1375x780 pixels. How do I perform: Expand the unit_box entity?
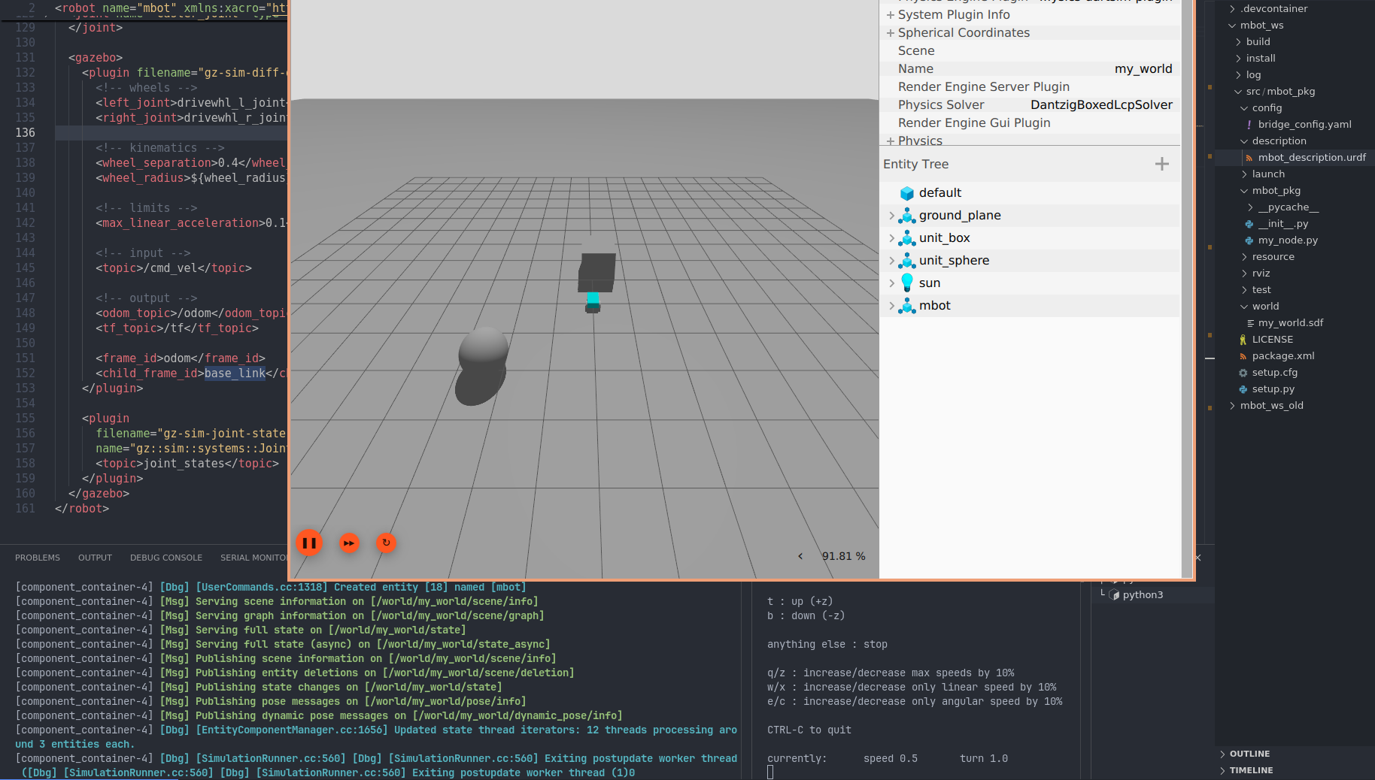(x=891, y=238)
